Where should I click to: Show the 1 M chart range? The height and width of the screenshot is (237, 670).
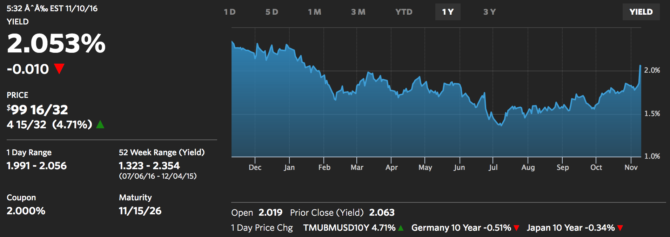point(315,12)
